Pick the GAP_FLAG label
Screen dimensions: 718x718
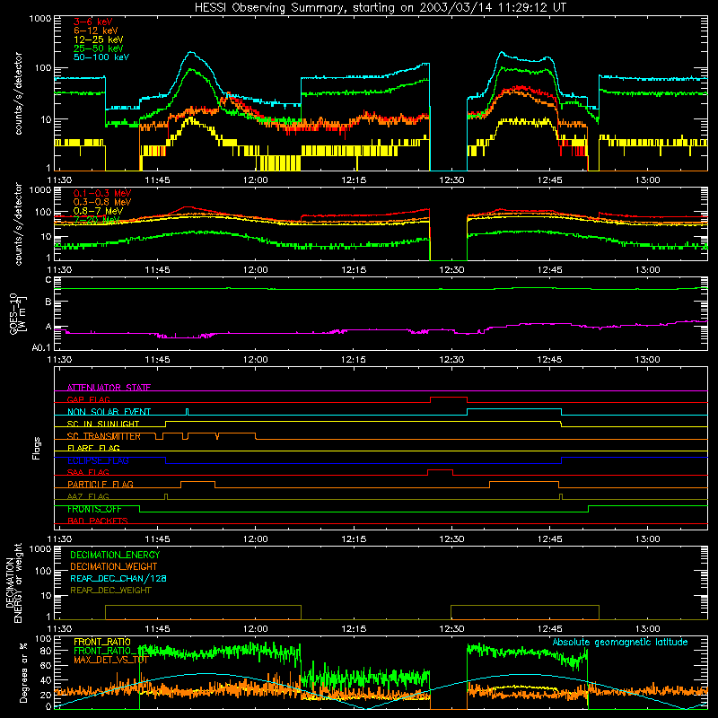click(x=88, y=399)
